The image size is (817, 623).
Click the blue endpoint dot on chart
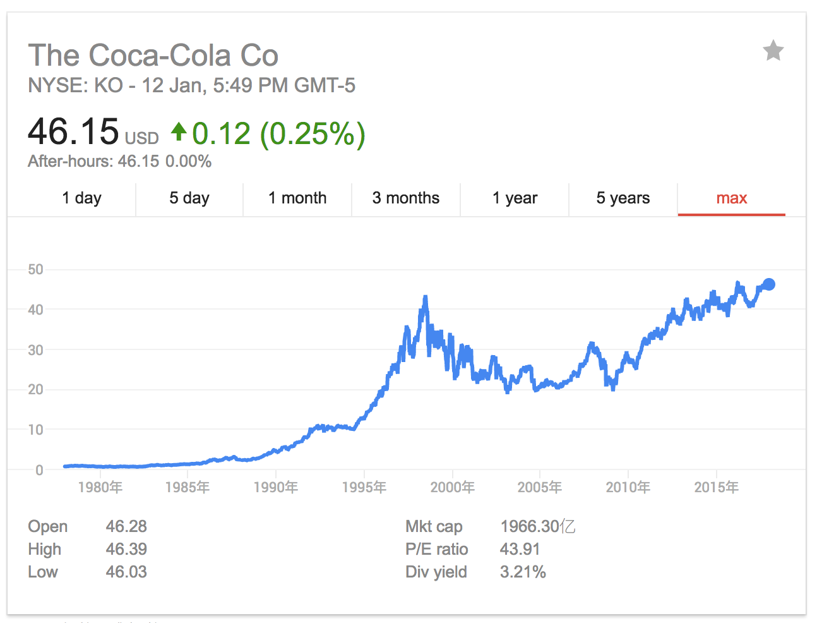(x=768, y=284)
